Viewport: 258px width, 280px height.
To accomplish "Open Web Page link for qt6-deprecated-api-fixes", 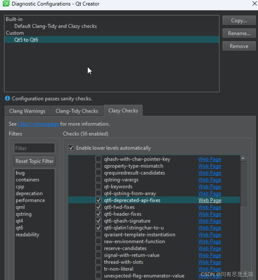I will [x=210, y=200].
